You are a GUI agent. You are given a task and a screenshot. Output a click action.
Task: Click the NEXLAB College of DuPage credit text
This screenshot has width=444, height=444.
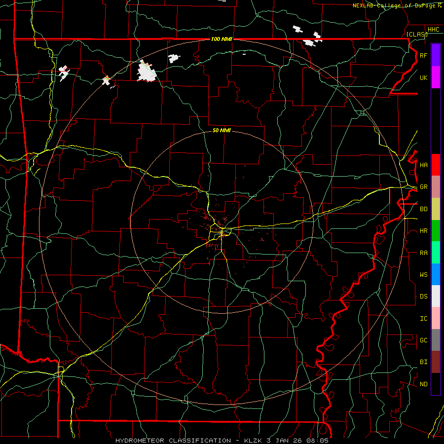click(397, 5)
